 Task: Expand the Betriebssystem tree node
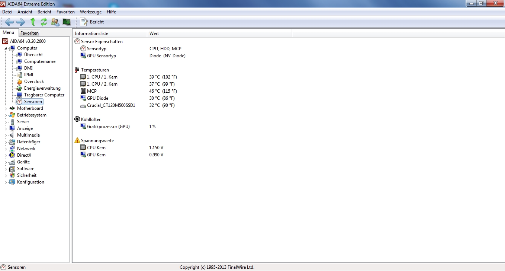6,115
